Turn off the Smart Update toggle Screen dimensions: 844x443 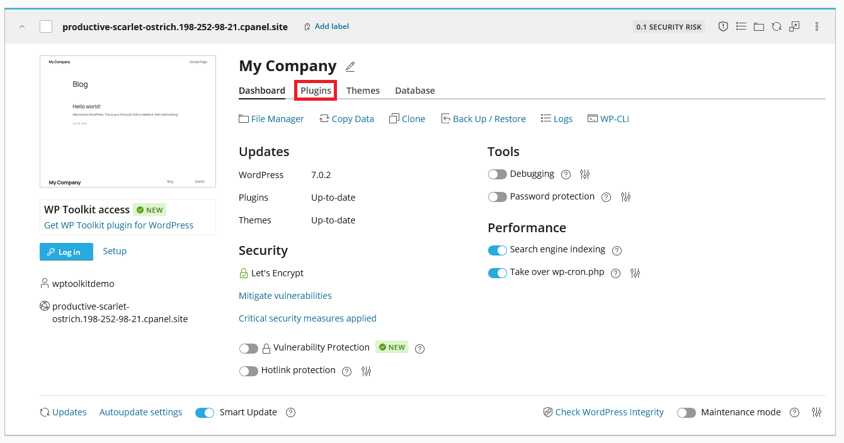(x=205, y=413)
